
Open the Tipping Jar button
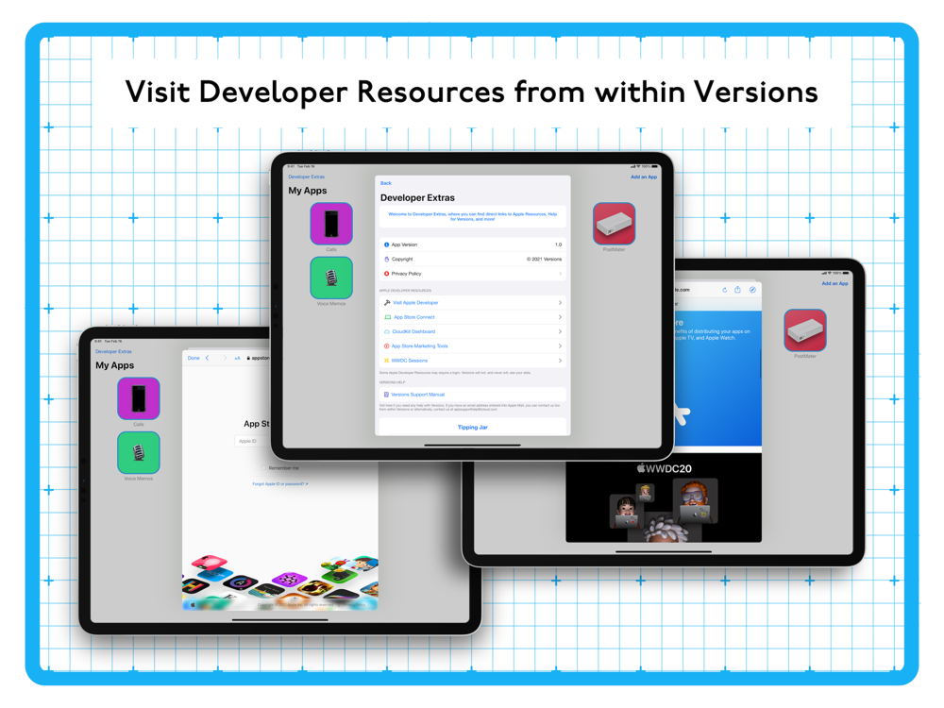[473, 428]
